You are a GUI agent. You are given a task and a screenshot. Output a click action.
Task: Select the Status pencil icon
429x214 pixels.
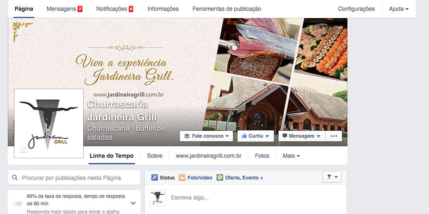click(155, 178)
